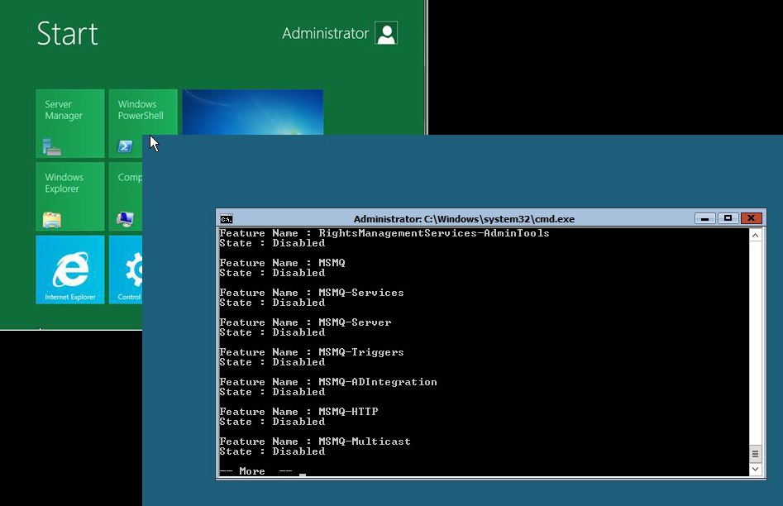Open the Desktop wallpaper tile
The width and height of the screenshot is (783, 506).
[x=253, y=112]
